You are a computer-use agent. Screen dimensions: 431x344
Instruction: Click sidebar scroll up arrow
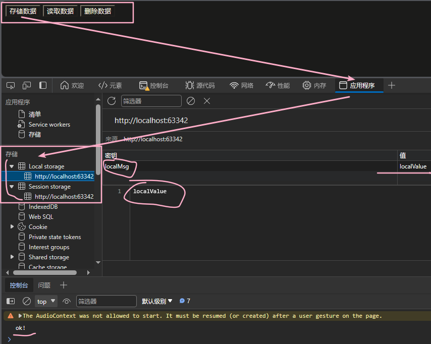tap(98, 99)
